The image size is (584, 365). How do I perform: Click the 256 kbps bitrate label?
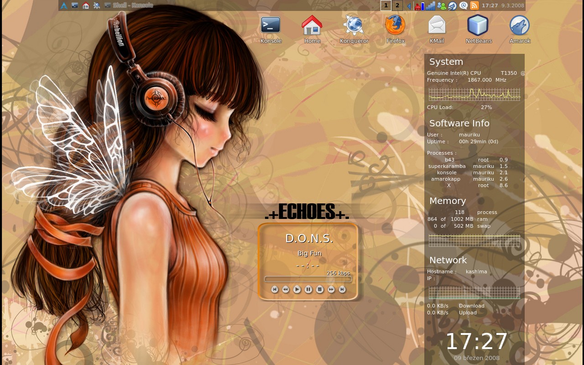[x=338, y=273]
